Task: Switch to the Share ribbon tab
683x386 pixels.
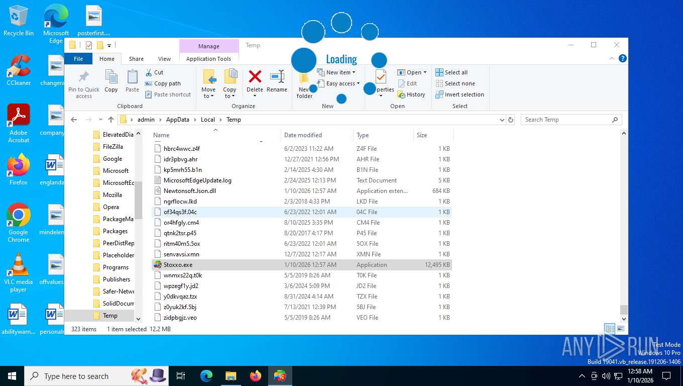Action: pos(136,59)
